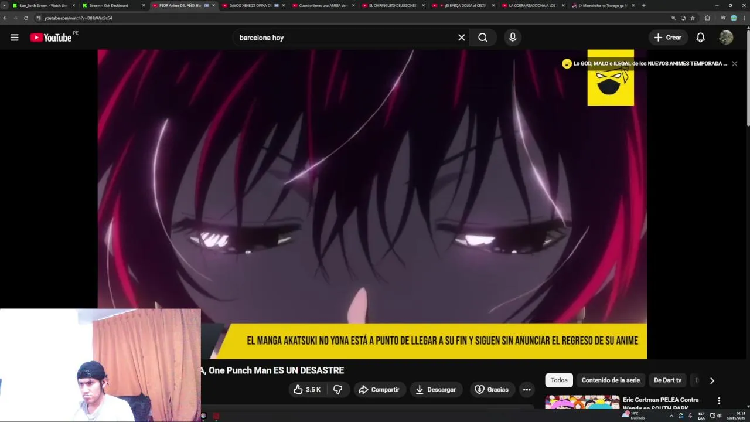Close the PEOR Anime DEL AÑO tab
750x422 pixels.
click(213, 5)
